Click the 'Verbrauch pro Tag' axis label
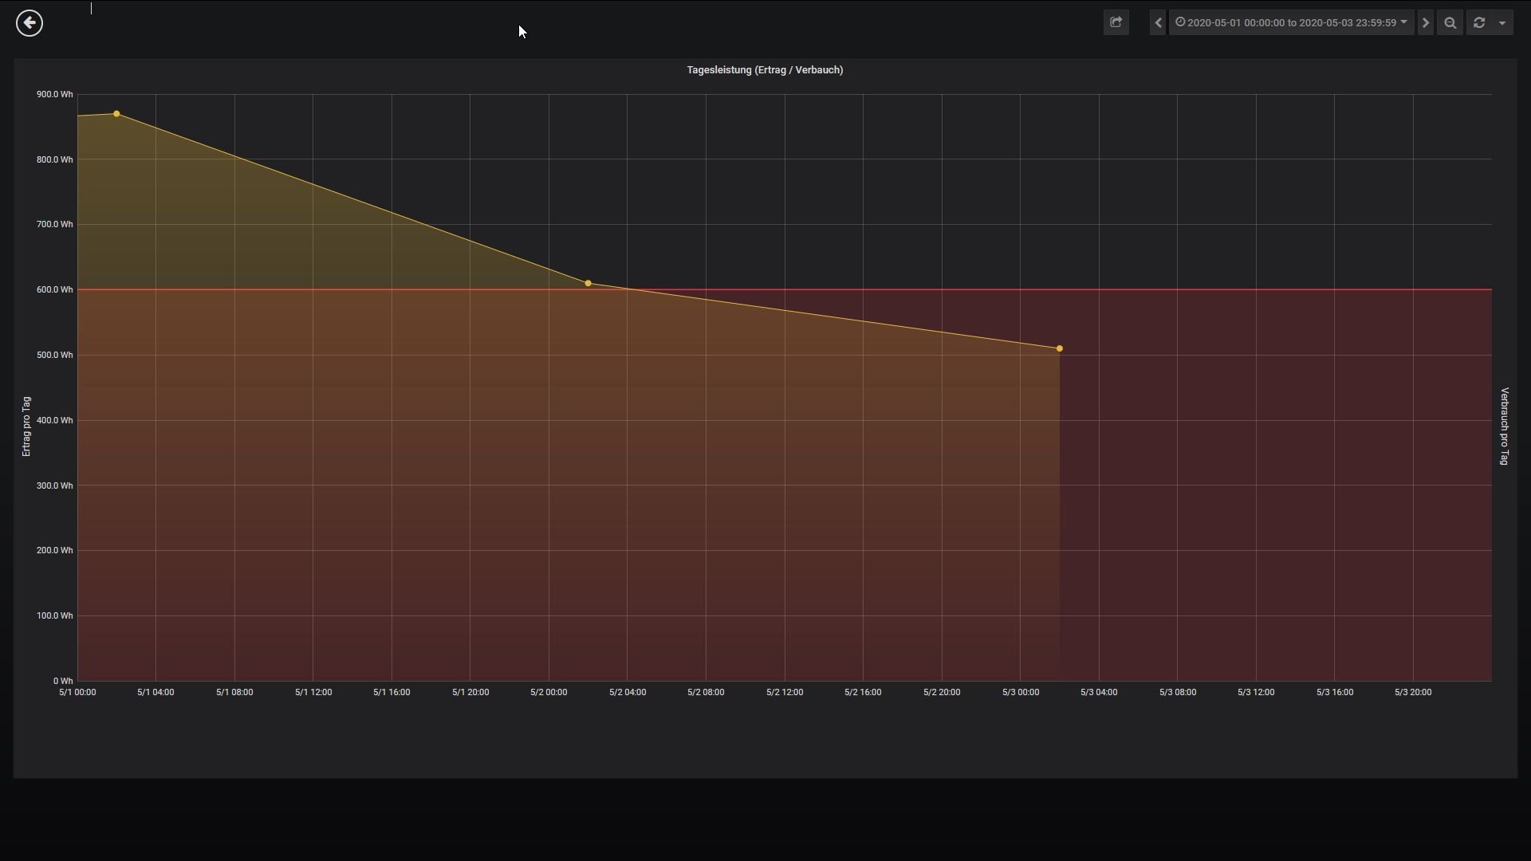This screenshot has height=861, width=1531. [1504, 427]
